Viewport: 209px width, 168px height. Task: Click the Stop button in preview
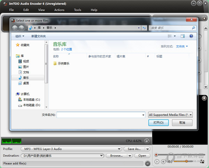pos(163,162)
